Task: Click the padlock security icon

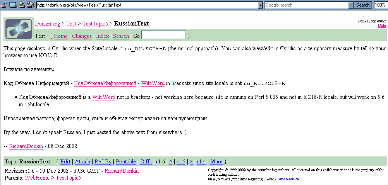Action: coord(4,5)
